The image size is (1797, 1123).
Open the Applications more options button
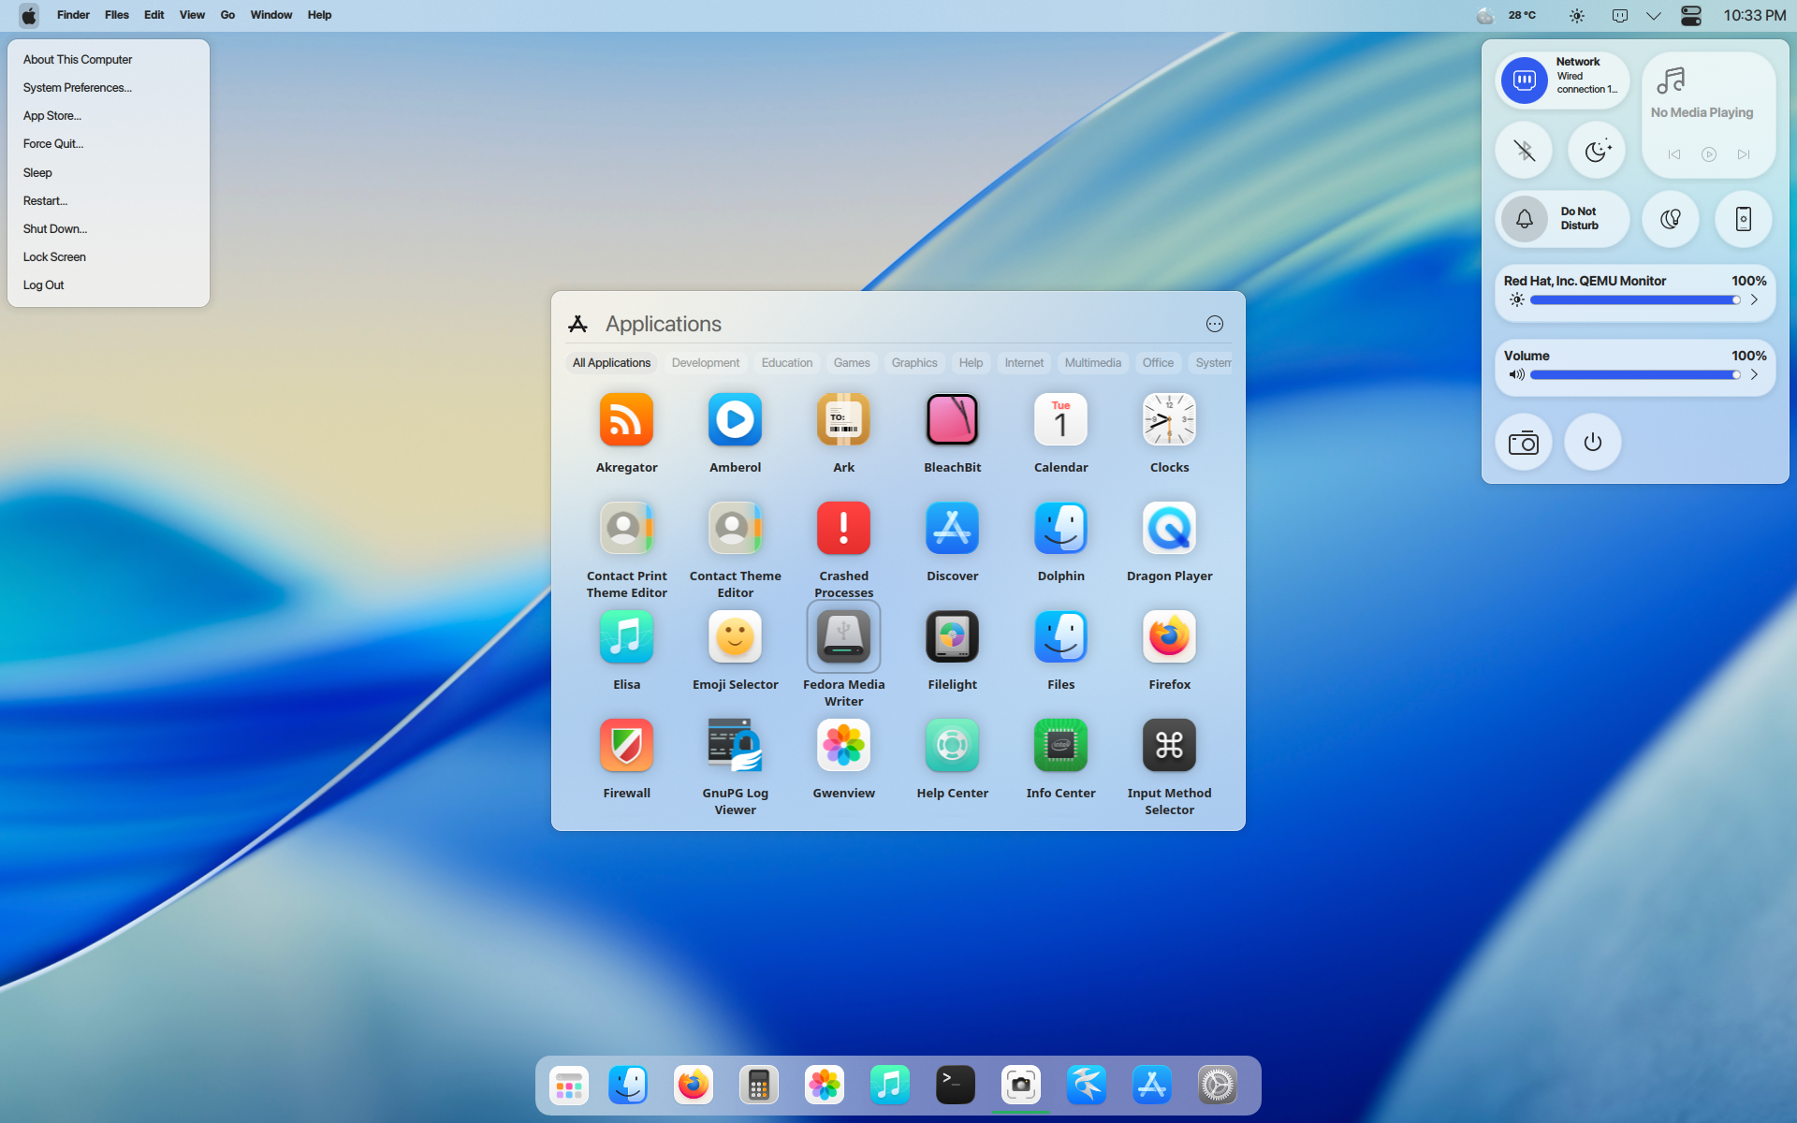[x=1214, y=324]
